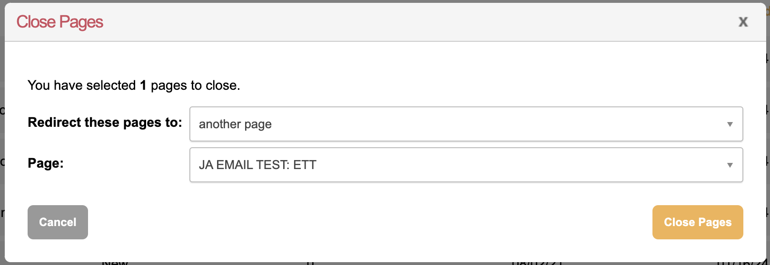Screen dimensions: 770x265
Task: Click the 'JA EMAIL TEST: ETT' selected value text
Action: coord(257,165)
